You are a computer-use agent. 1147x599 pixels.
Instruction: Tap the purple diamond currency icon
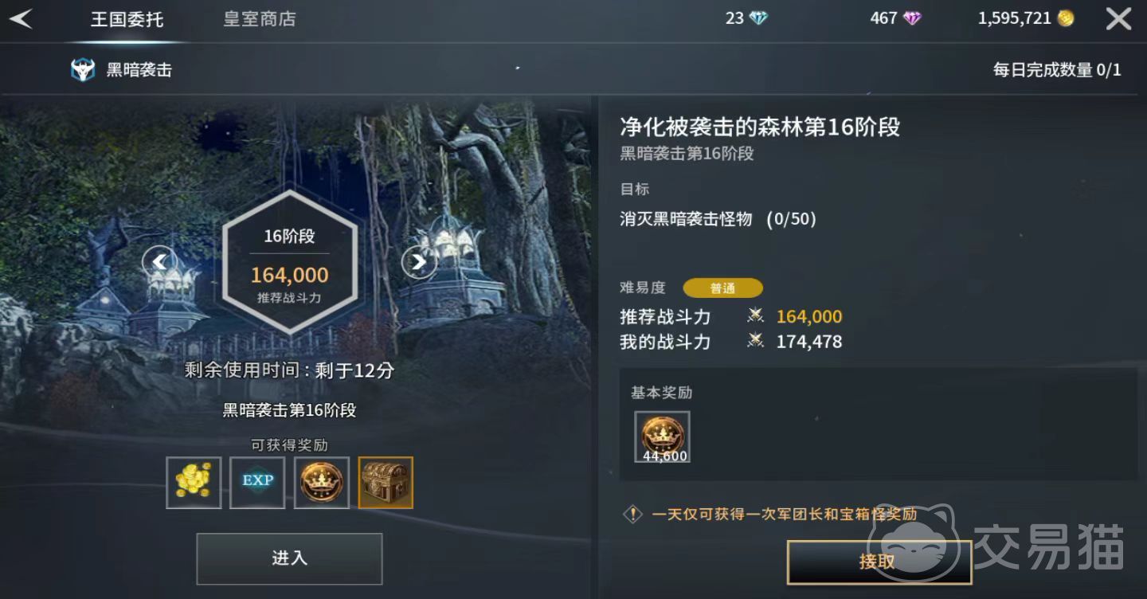tap(912, 18)
